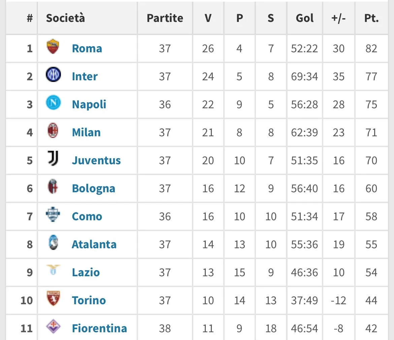394x340 pixels.
Task: Click the Roma club crest icon
Action: tap(53, 47)
